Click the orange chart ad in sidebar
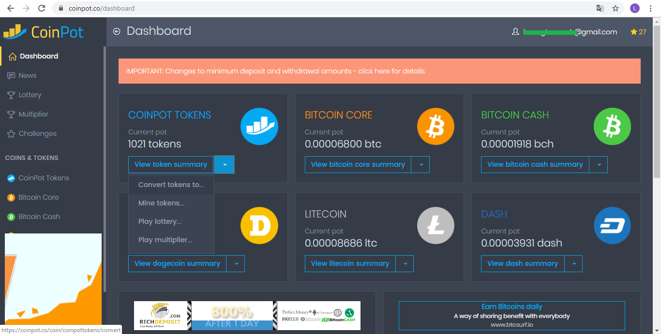This screenshot has width=661, height=334. (53, 279)
